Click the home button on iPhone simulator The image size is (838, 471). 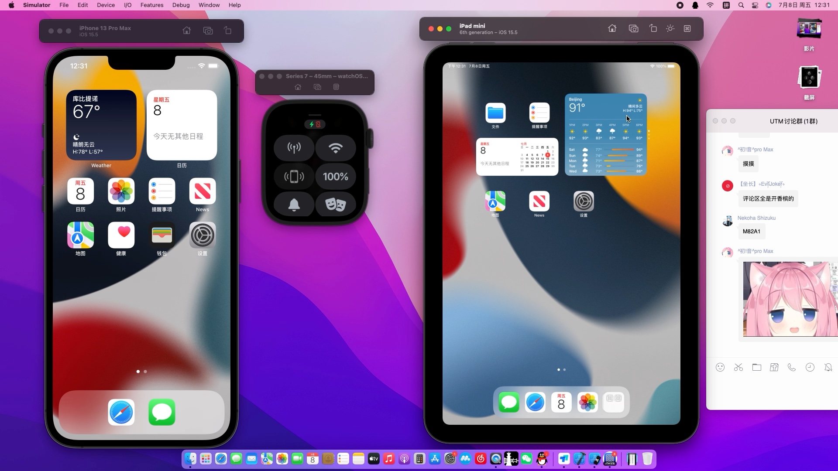(x=186, y=30)
